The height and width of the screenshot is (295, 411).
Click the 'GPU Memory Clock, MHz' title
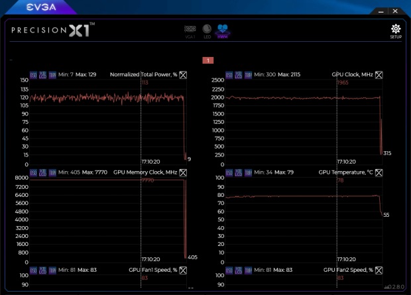coord(145,172)
